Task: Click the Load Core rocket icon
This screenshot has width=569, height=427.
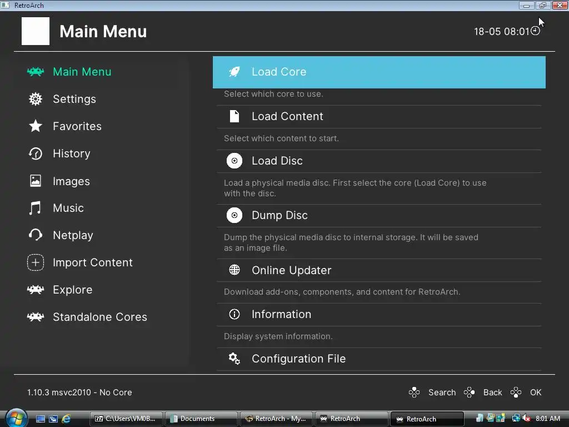Action: [234, 72]
